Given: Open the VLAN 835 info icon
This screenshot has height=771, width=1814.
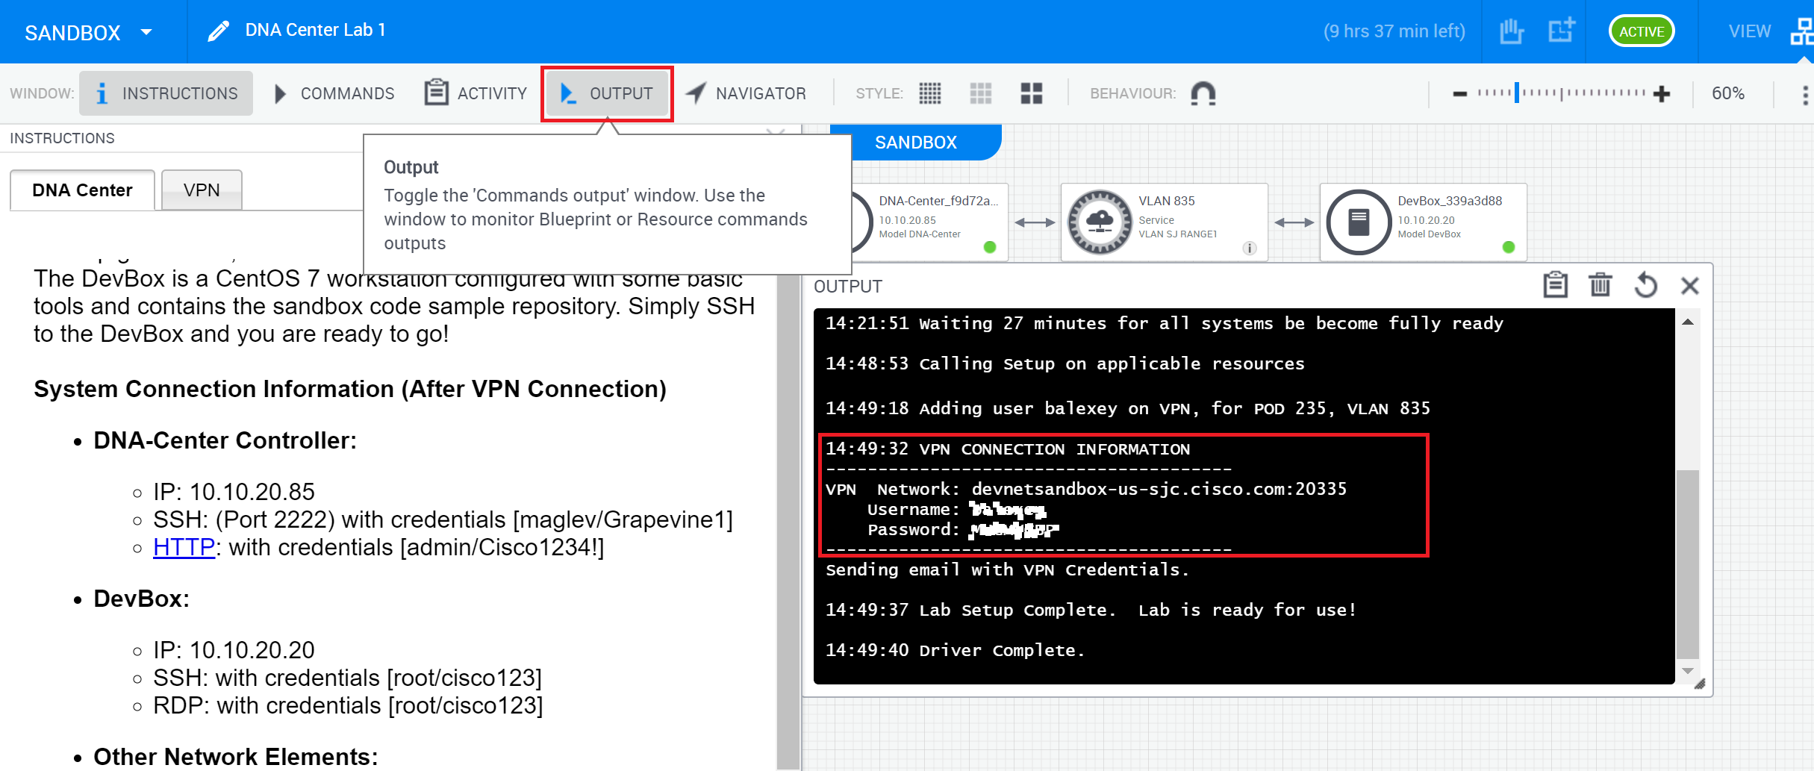Looking at the screenshot, I should pyautogui.click(x=1249, y=249).
